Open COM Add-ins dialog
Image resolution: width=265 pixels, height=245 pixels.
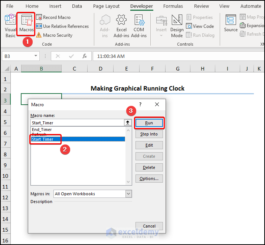tap(139, 26)
